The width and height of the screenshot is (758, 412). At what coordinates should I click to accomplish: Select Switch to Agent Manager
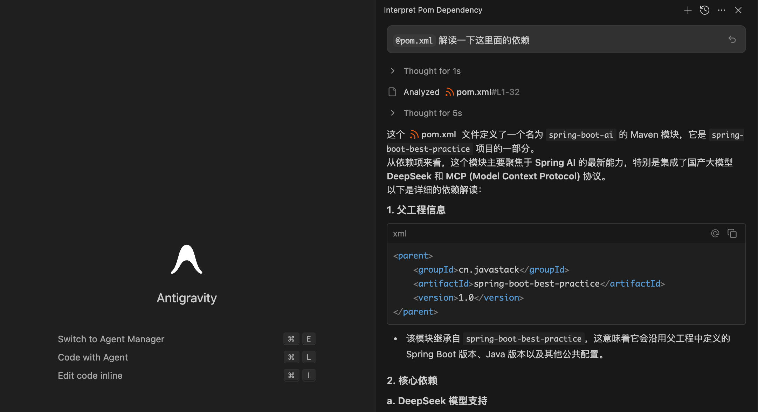pos(111,339)
